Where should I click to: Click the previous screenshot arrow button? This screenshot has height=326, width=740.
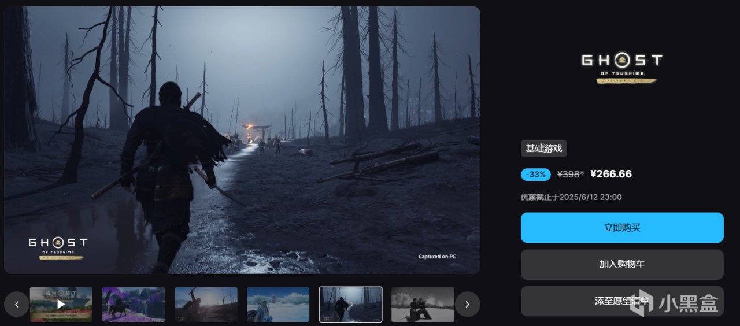pos(17,304)
